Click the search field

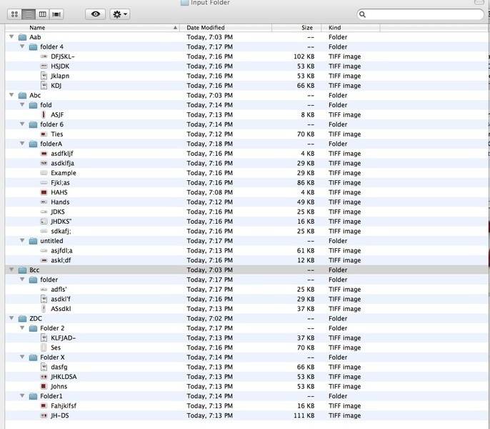point(421,14)
